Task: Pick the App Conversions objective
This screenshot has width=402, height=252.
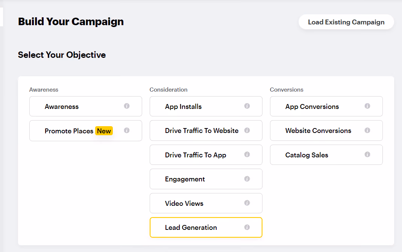Action: coord(326,106)
